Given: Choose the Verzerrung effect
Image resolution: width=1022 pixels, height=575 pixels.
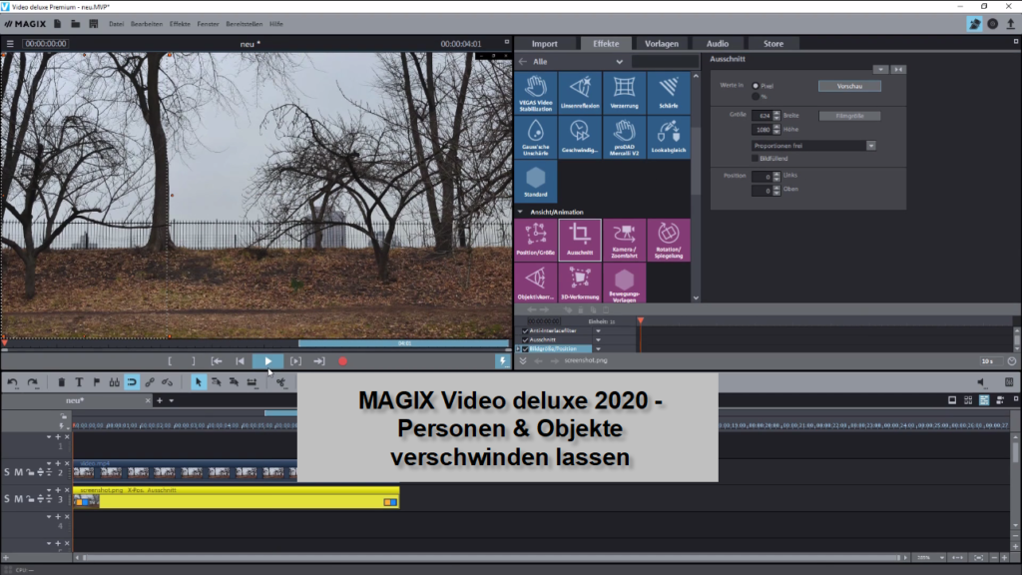Looking at the screenshot, I should tap(625, 93).
